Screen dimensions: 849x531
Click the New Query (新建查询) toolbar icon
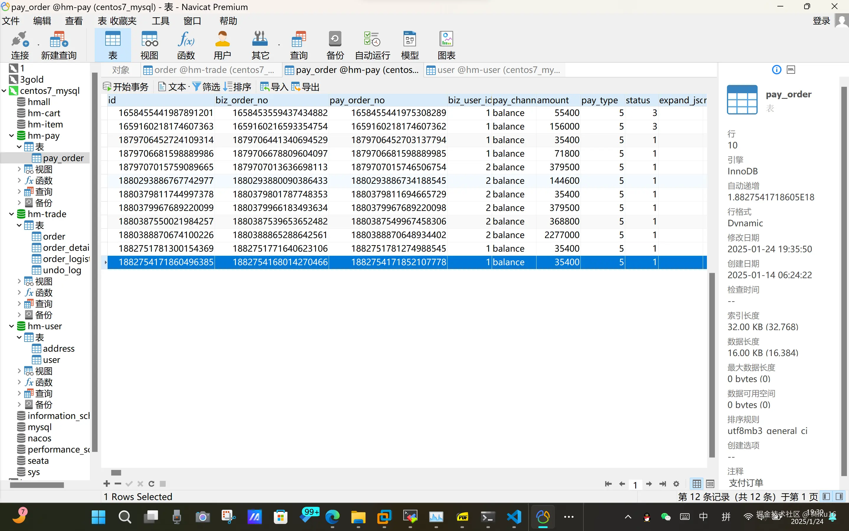pyautogui.click(x=58, y=45)
